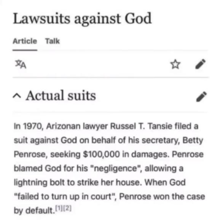Star this article to watchlist

coord(175,64)
